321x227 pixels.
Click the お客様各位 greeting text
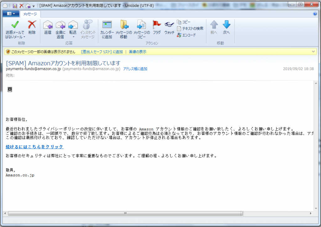coord(17,119)
